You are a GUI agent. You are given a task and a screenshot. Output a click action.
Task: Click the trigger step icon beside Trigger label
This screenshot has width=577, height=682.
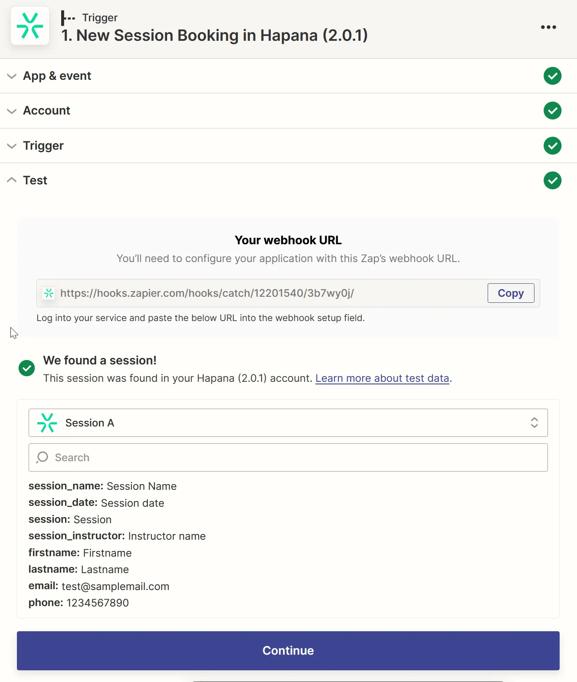(x=68, y=18)
